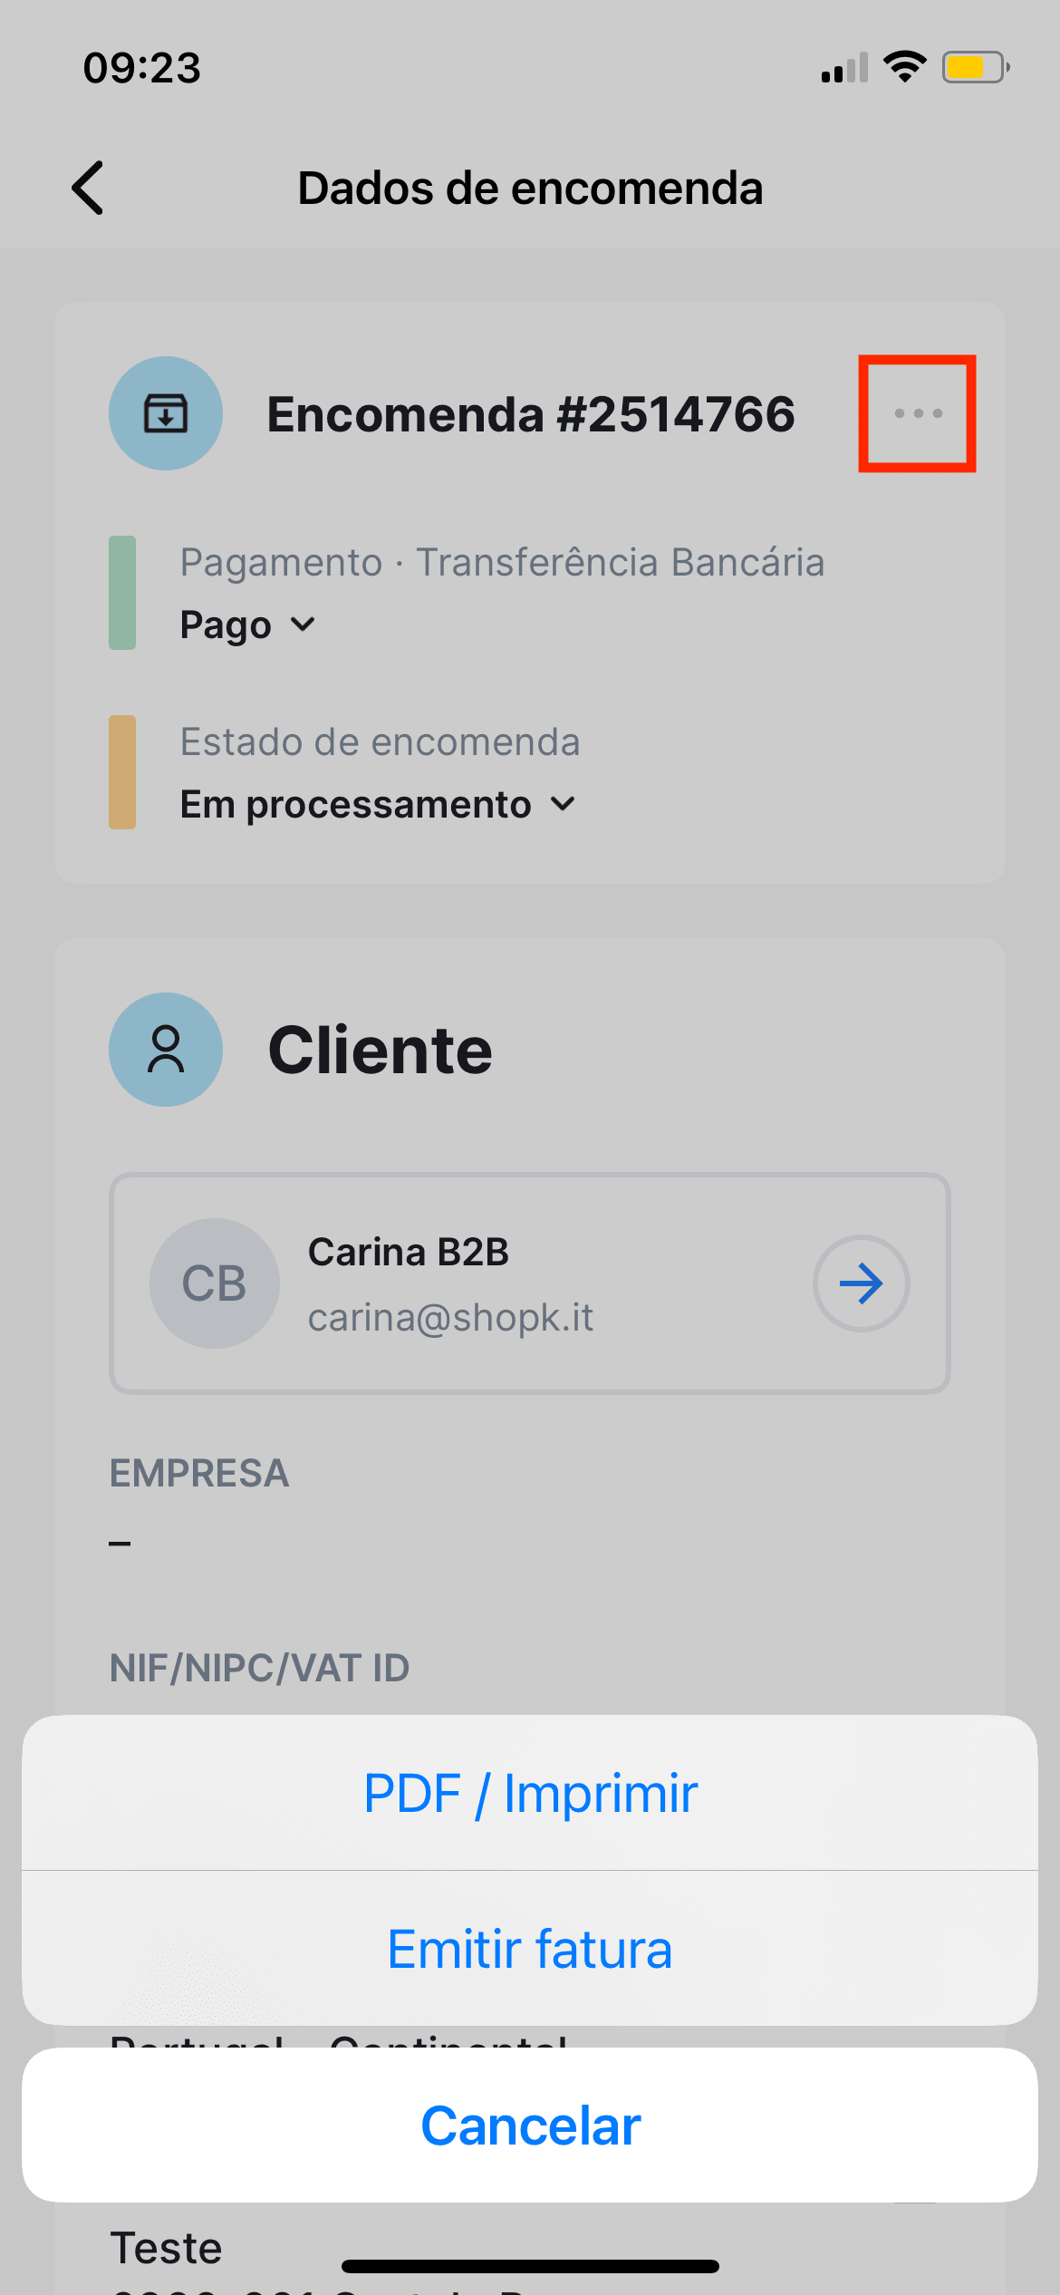
Task: Expand the Pago payment status dropdown
Action: (246, 625)
